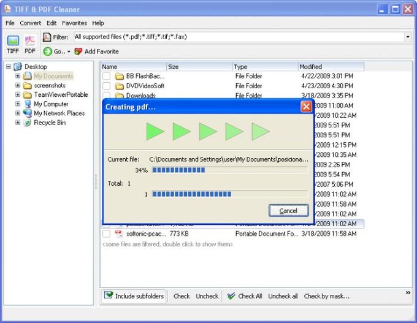Image resolution: width=417 pixels, height=323 pixels.
Task: Select the My Documents tree label
Action: [x=53, y=76]
